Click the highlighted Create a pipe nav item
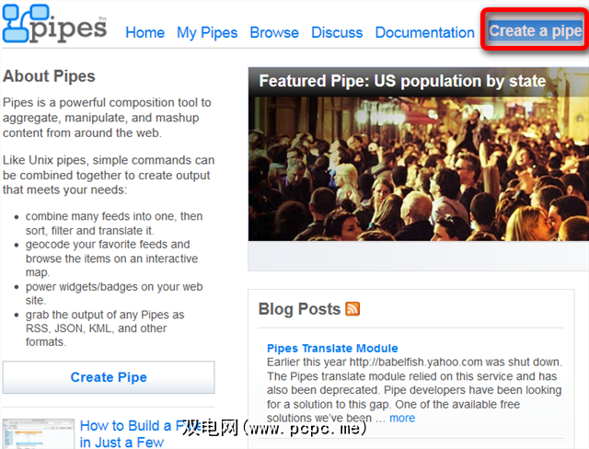This screenshot has width=589, height=449. tap(535, 30)
